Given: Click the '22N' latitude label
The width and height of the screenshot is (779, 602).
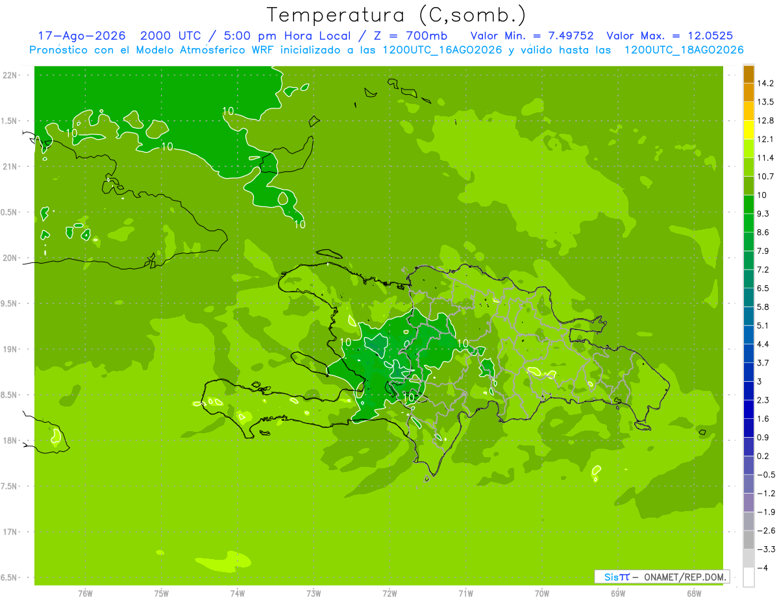Looking at the screenshot, I should click(10, 75).
